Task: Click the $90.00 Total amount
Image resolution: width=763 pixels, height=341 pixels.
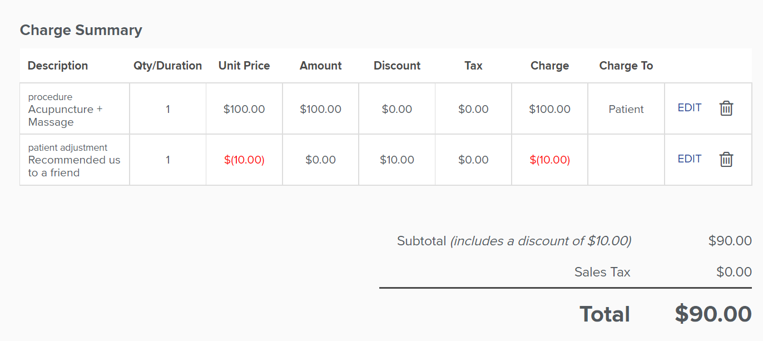Action: point(713,314)
